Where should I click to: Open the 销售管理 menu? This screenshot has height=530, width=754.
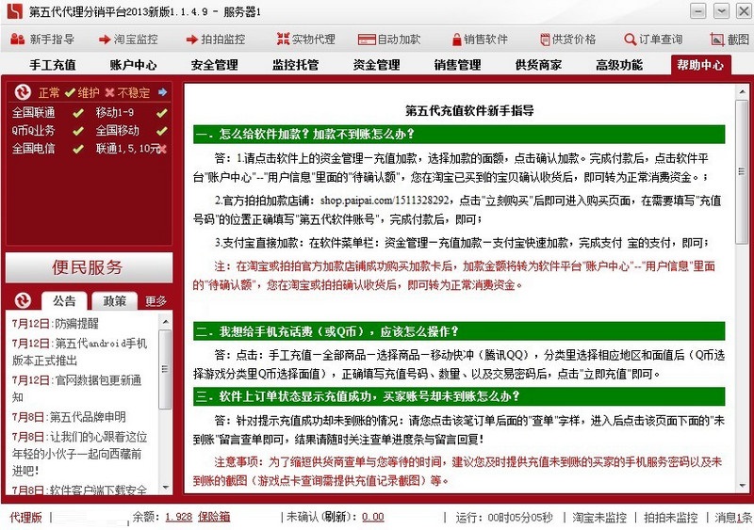457,65
